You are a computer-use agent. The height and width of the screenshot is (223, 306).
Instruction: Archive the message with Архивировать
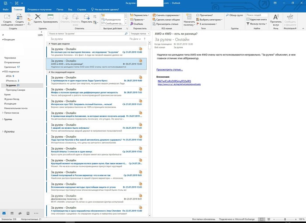pos(51,18)
